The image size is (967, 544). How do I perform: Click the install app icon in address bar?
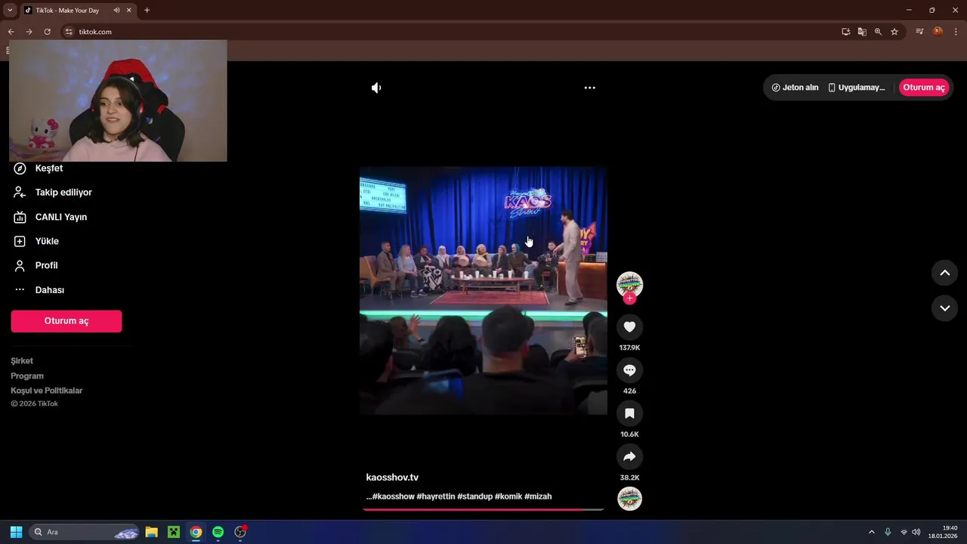pyautogui.click(x=846, y=32)
